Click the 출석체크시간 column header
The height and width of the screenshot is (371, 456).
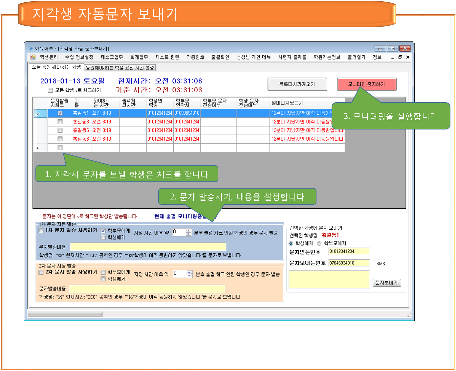tap(133, 103)
